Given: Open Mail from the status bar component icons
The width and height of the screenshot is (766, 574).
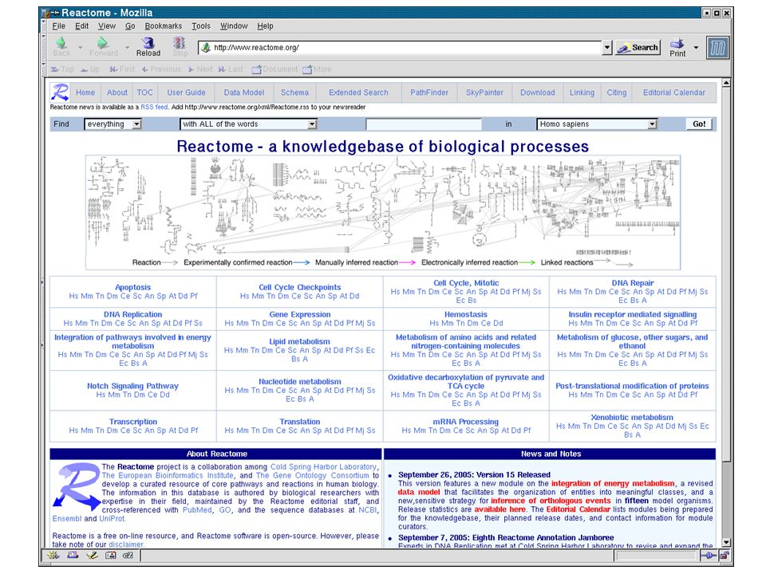Looking at the screenshot, I should [x=73, y=555].
